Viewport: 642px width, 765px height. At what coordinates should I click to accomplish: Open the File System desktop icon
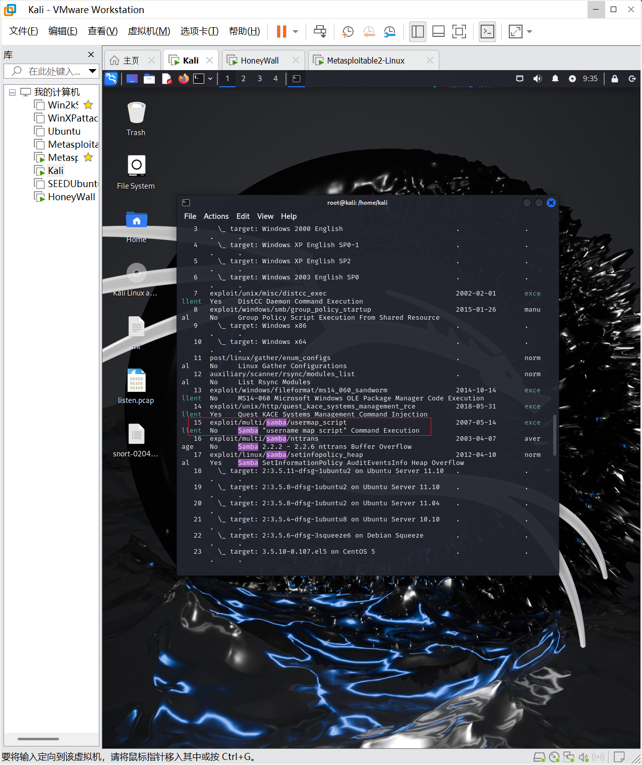click(x=136, y=172)
